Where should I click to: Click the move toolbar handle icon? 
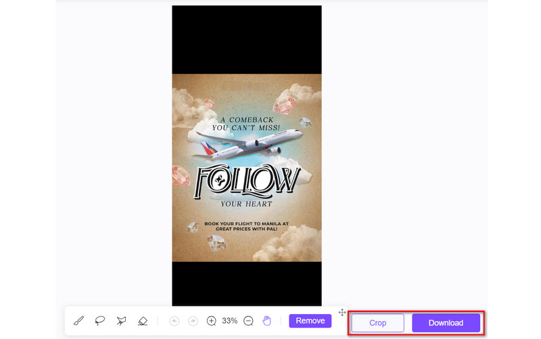pos(342,313)
